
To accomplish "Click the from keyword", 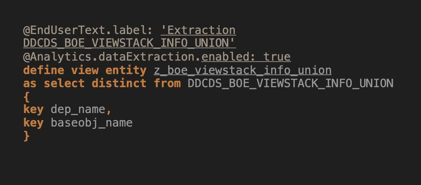I will (167, 83).
